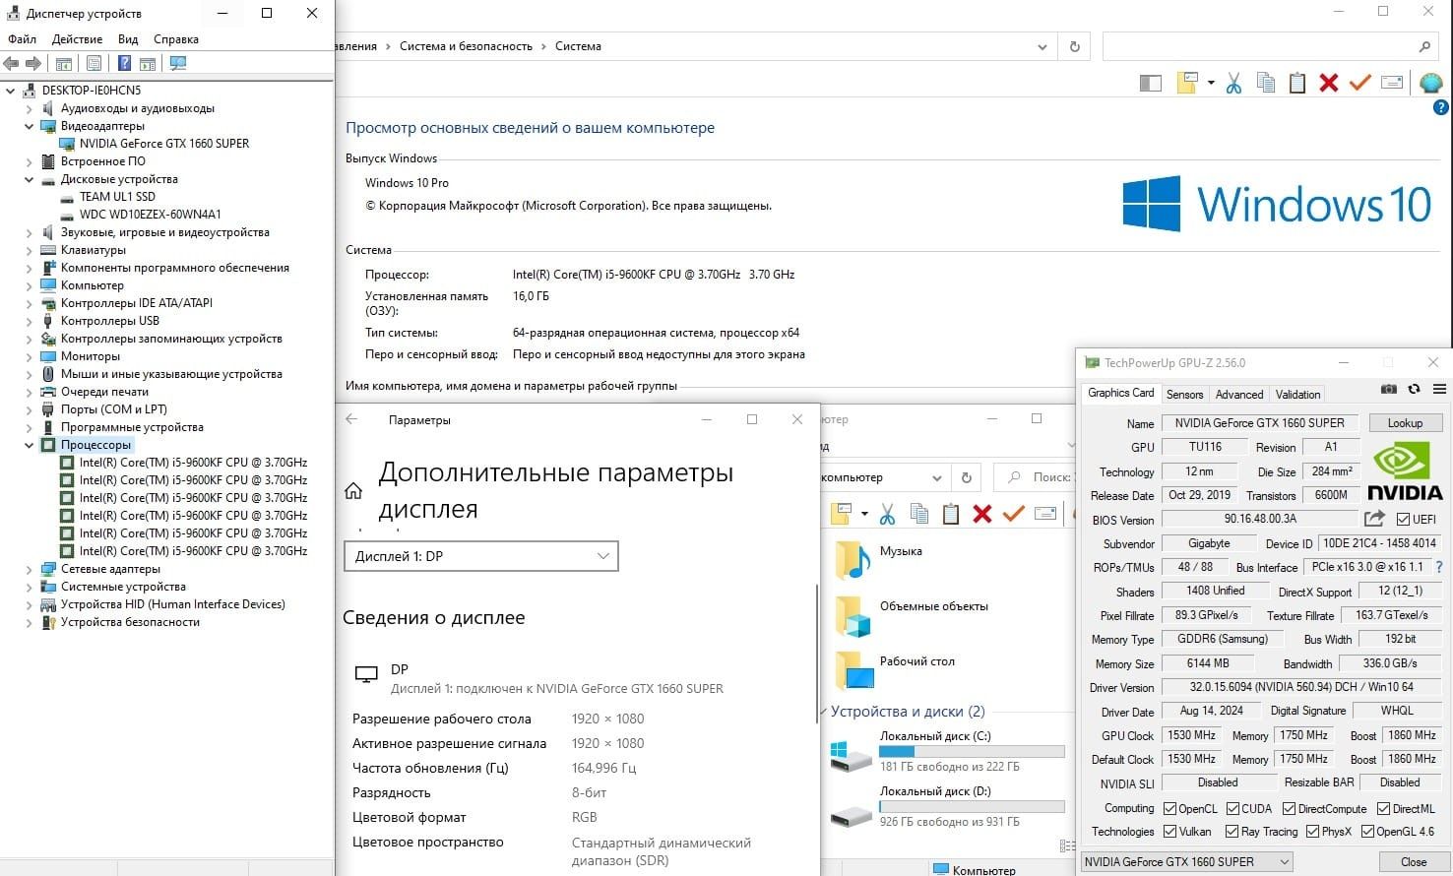The height and width of the screenshot is (876, 1453).
Task: Switch to the Sensors tab in GPU-Z
Action: (x=1184, y=394)
